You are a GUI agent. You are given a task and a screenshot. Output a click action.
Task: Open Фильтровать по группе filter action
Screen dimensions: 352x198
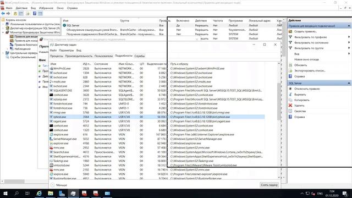[309, 48]
